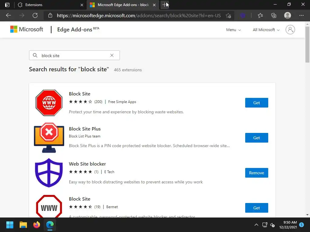This screenshot has width=310, height=232.
Task: Open notifications badge showing 5
Action: [302, 225]
